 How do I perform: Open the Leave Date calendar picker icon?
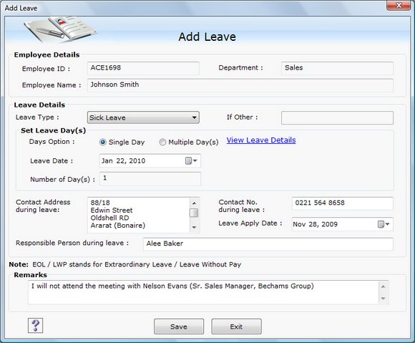[191, 161]
